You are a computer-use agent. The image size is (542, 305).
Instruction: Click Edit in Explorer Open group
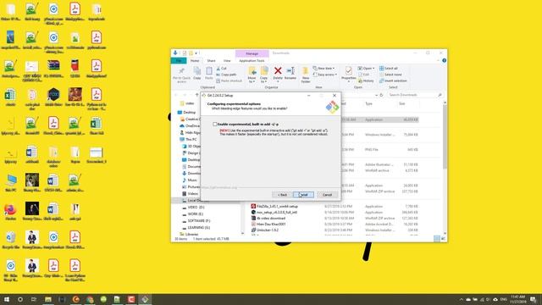pos(363,75)
